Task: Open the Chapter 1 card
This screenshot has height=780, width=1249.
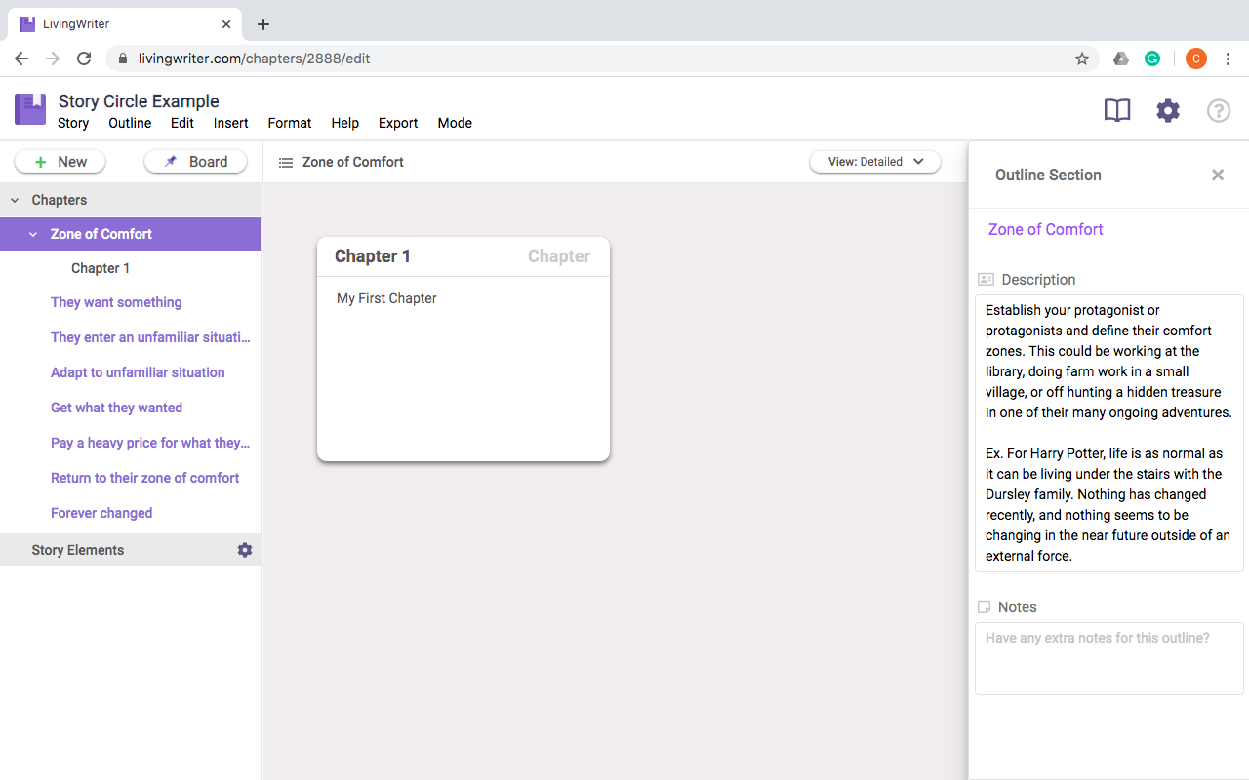Action: point(463,349)
